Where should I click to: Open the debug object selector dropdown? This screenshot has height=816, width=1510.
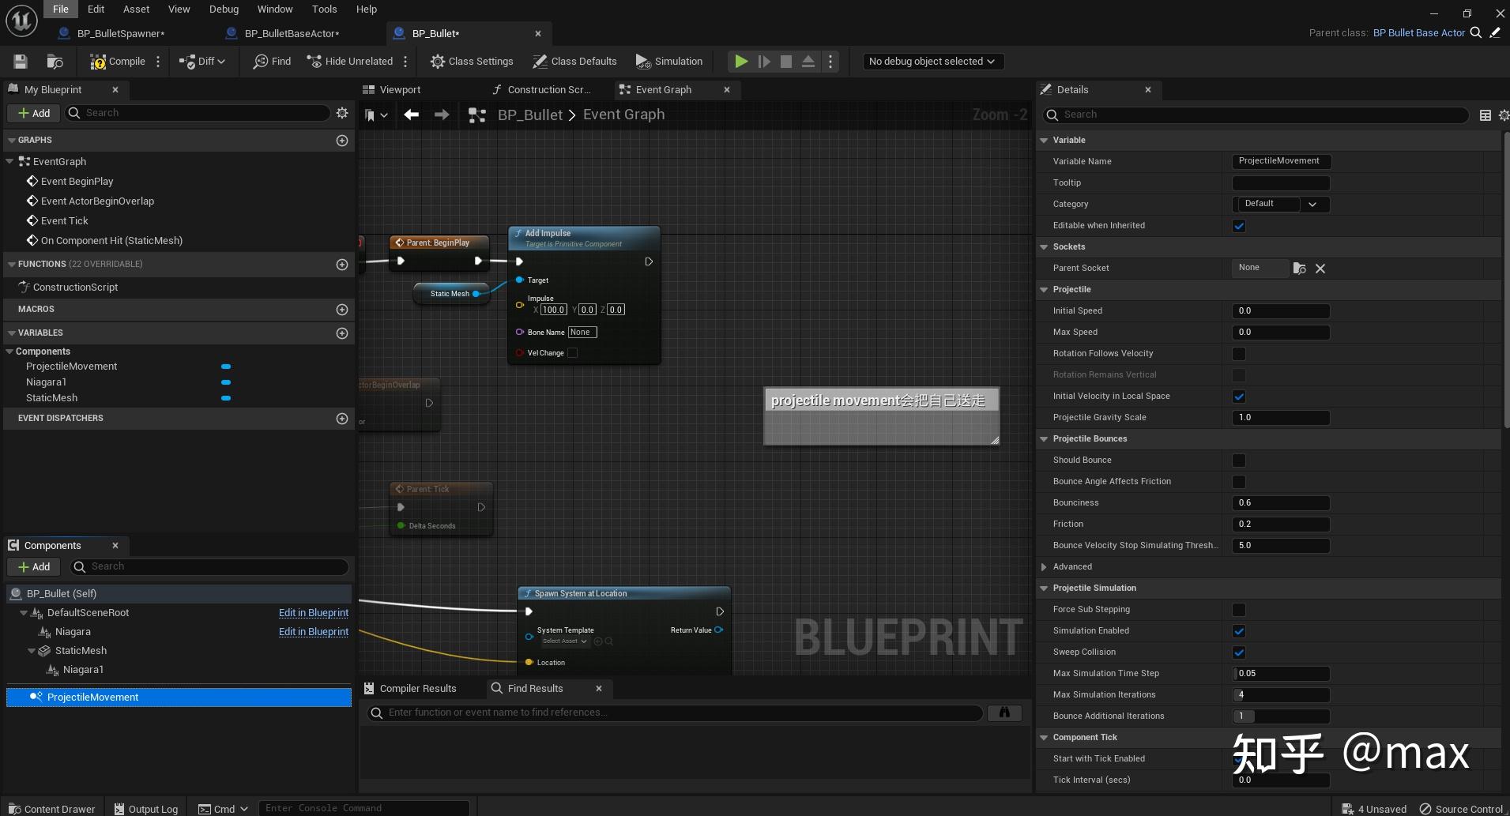point(932,62)
